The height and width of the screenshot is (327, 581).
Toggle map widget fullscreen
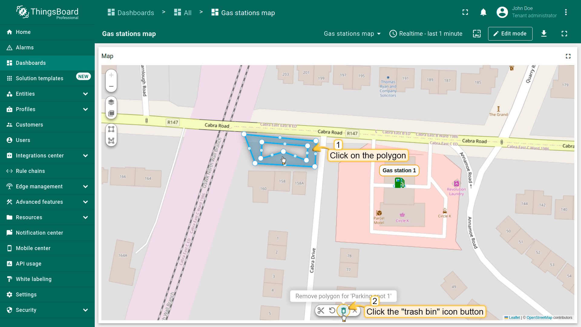coord(568,56)
